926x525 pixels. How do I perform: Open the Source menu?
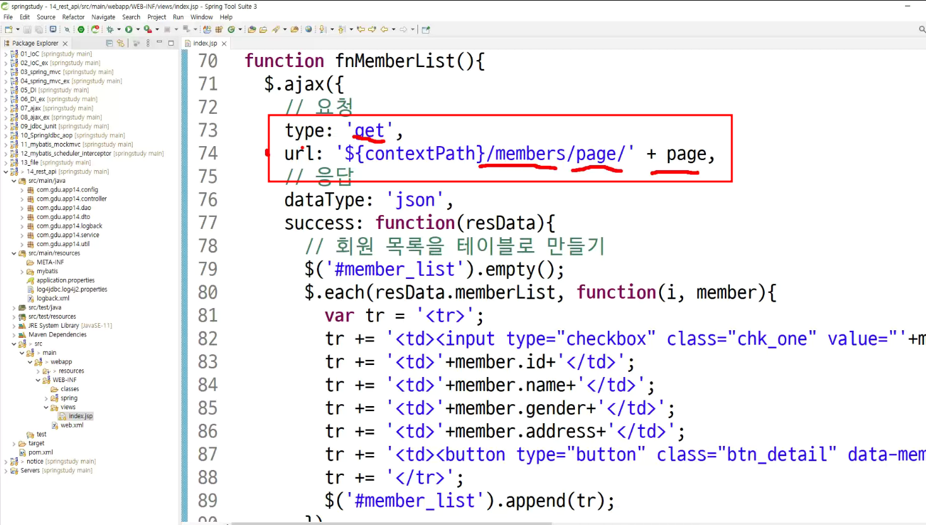pyautogui.click(x=46, y=17)
